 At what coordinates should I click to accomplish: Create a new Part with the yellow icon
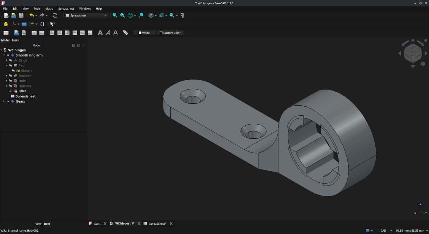[x=6, y=24]
